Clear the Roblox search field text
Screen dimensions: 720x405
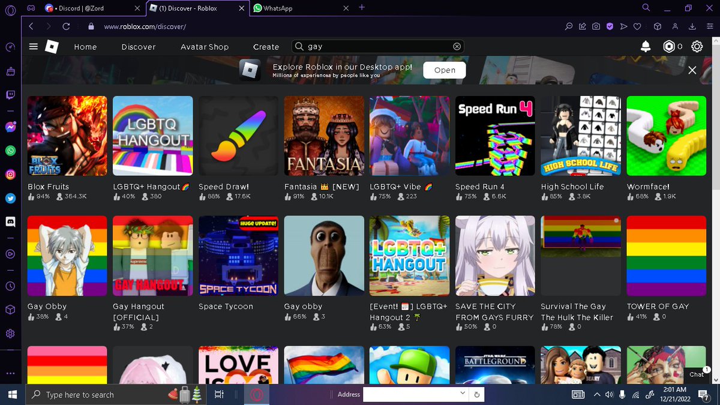point(457,47)
